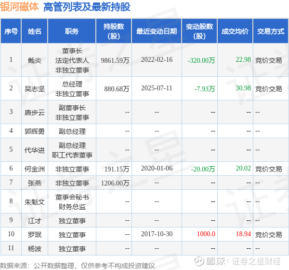Screen dimensions: 289x270
Task: Click the name 杨波
Action: click(35, 249)
